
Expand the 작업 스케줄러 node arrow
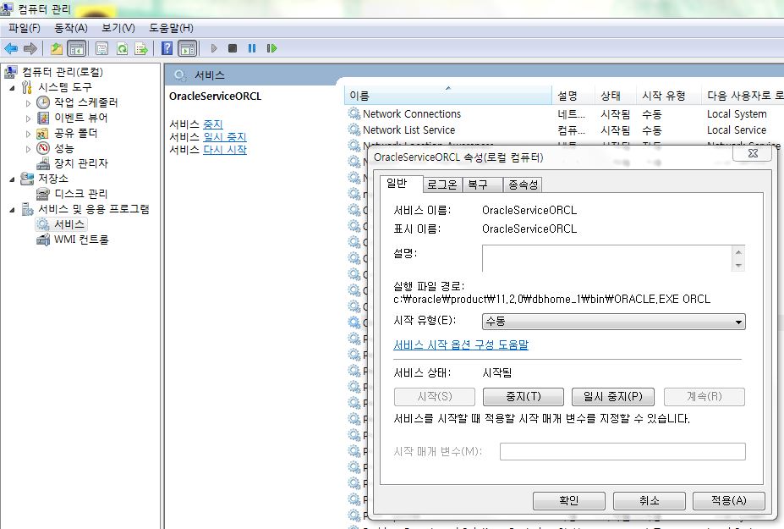click(28, 103)
